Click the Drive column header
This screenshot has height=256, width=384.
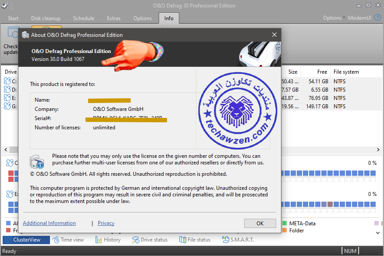coord(11,72)
